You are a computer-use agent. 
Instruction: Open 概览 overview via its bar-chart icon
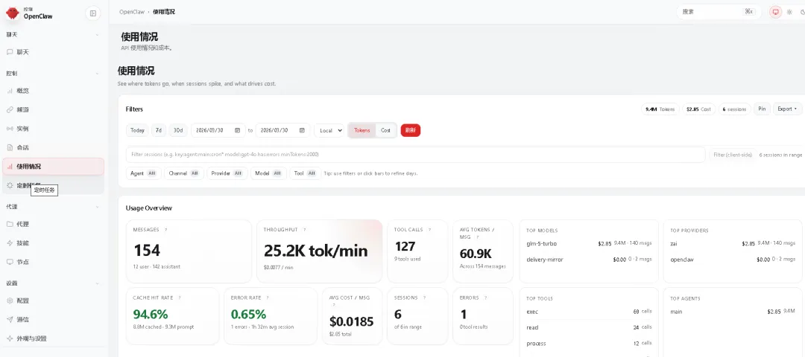[x=10, y=91]
